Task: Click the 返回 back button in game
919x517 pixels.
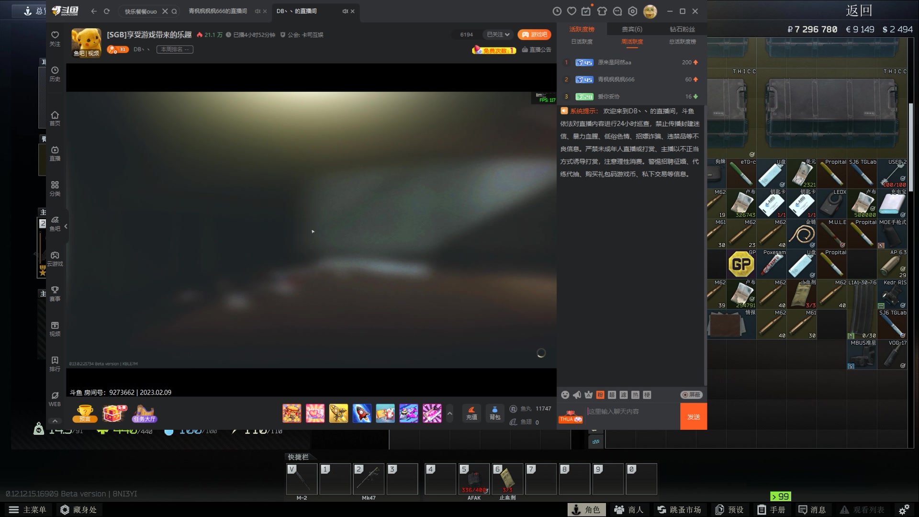Action: pos(859,11)
